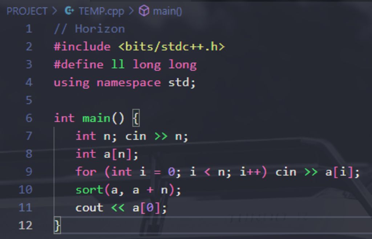Click the 'sort' function call
This screenshot has height=239, width=372.
[x=89, y=190]
